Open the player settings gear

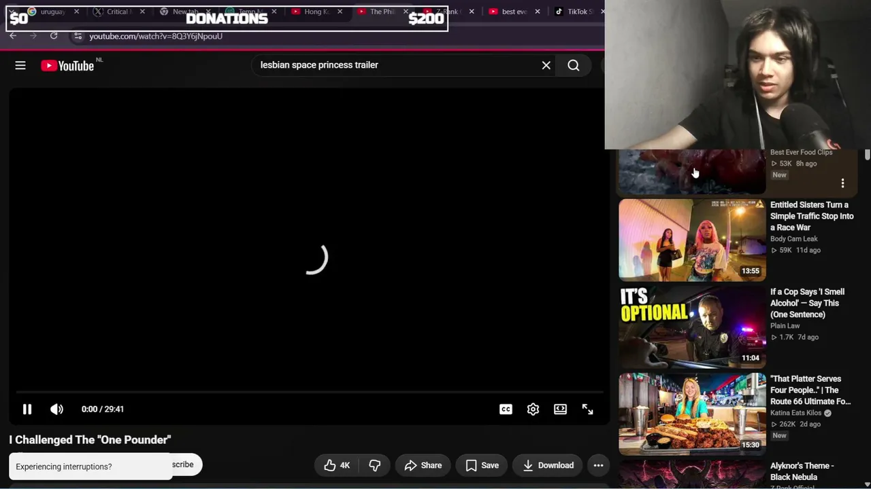pos(533,409)
